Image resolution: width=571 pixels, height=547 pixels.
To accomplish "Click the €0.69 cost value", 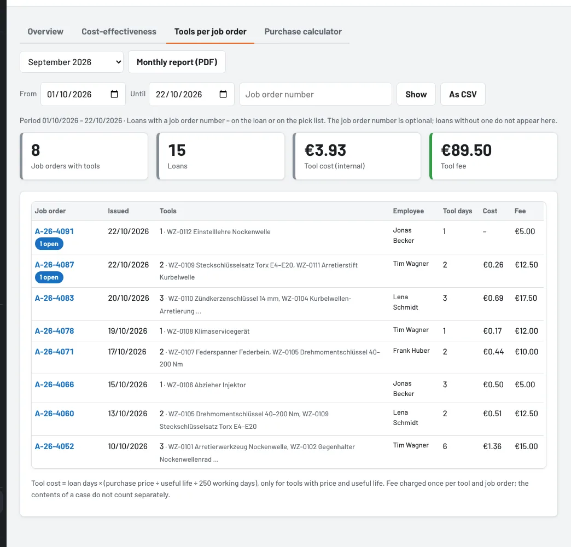I will pos(493,298).
